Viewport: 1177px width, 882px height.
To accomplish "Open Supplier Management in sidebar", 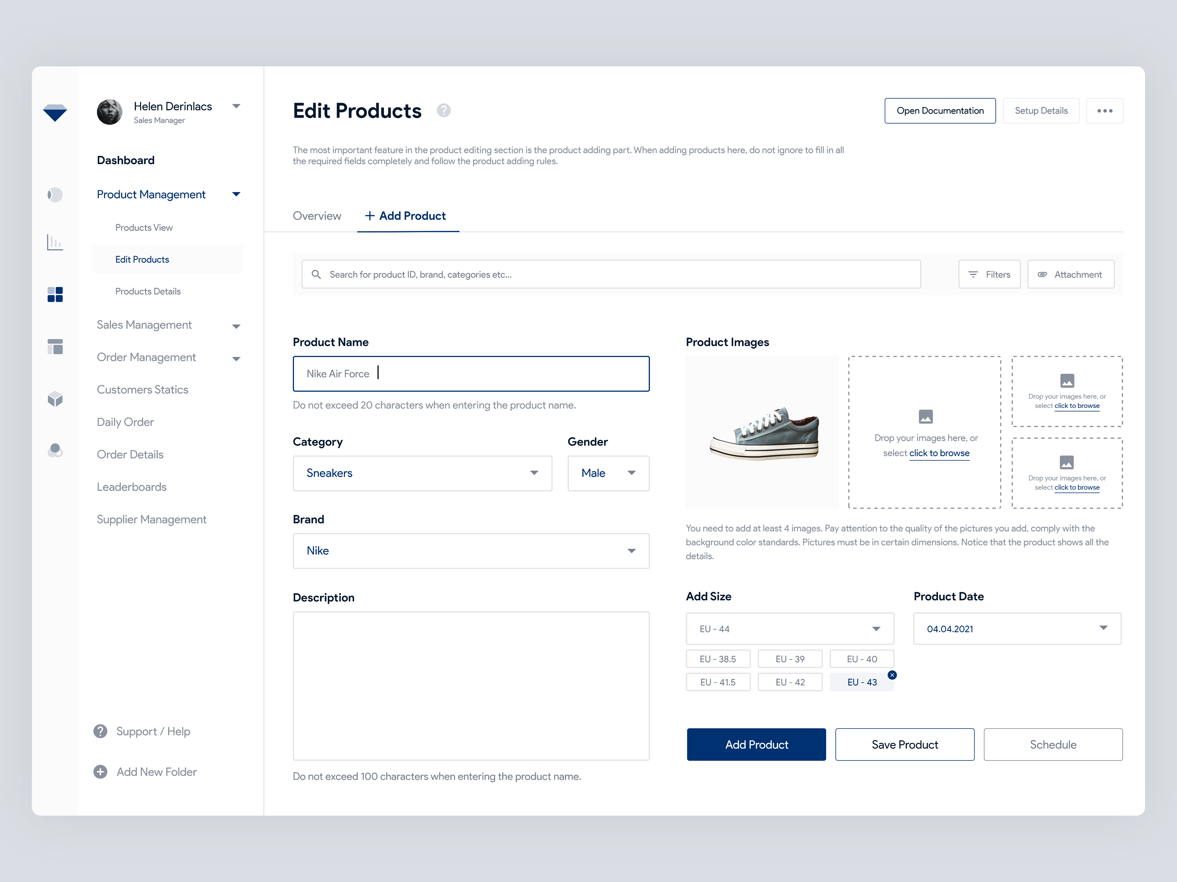I will point(151,519).
